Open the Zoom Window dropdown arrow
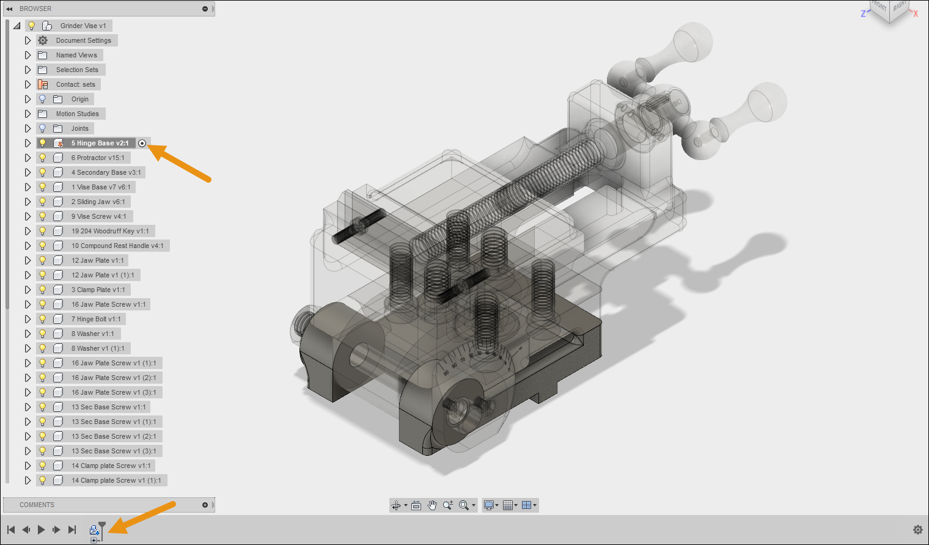The height and width of the screenshot is (545, 929). click(x=473, y=505)
